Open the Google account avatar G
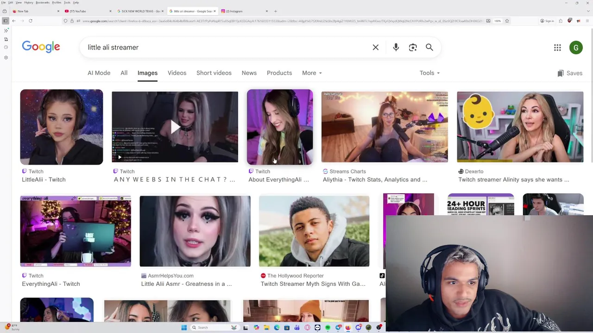 [x=576, y=48]
